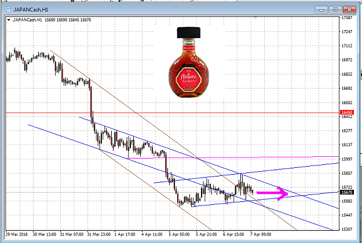The width and height of the screenshot is (362, 243).
Task: Click the 16692 price scale value
Action: pyautogui.click(x=347, y=89)
